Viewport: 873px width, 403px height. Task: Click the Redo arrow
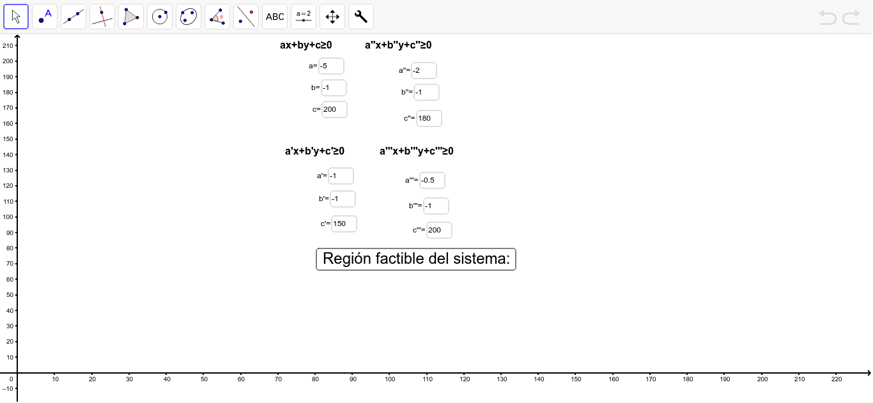(851, 17)
